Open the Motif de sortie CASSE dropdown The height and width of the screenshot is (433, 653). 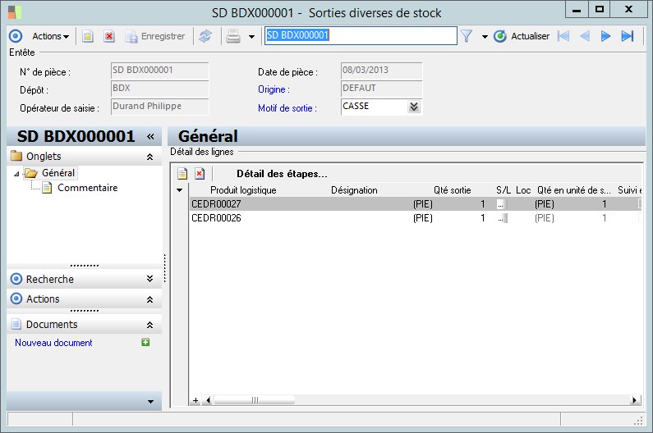(x=414, y=107)
